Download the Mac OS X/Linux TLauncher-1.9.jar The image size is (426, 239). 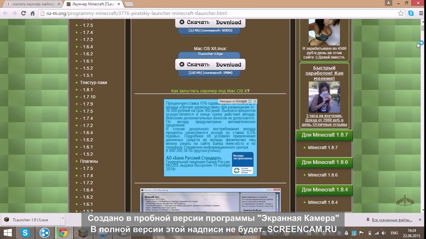point(210,64)
